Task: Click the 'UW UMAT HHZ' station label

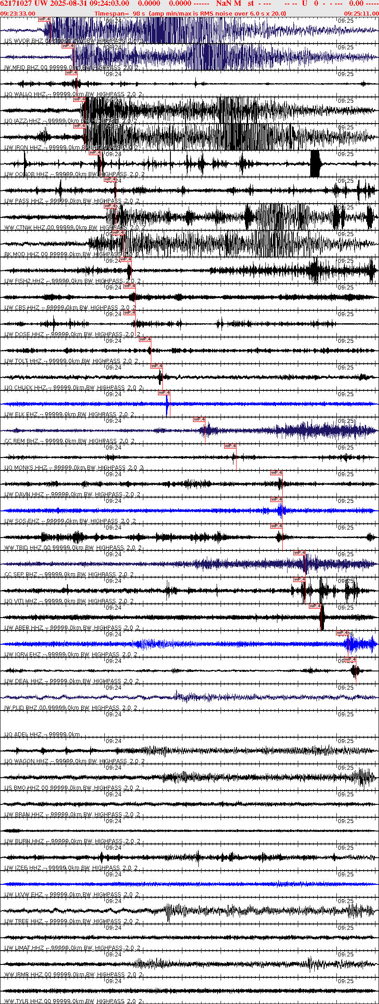Action: point(24,948)
